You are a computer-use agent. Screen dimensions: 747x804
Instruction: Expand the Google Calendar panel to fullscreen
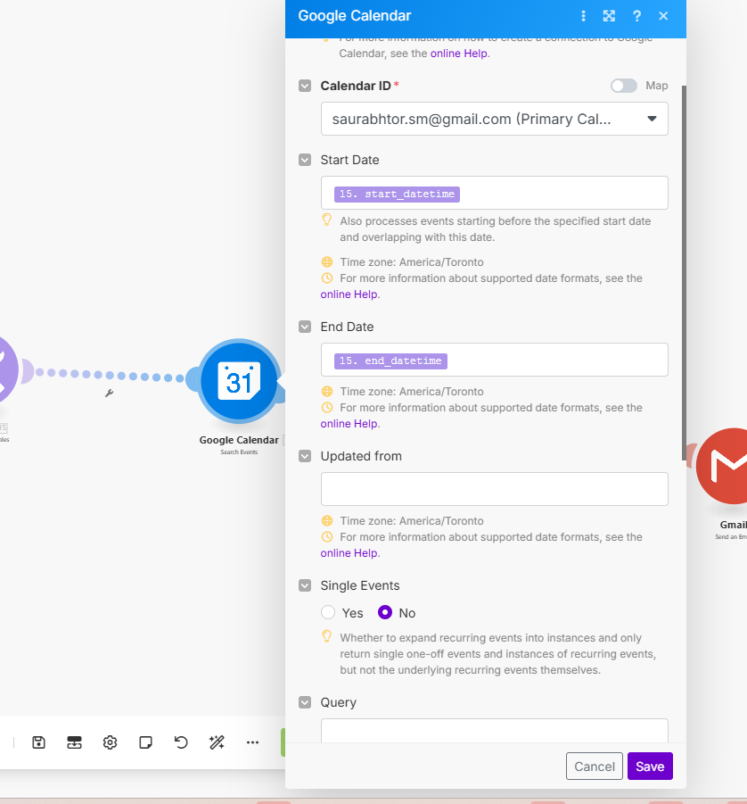tap(609, 16)
